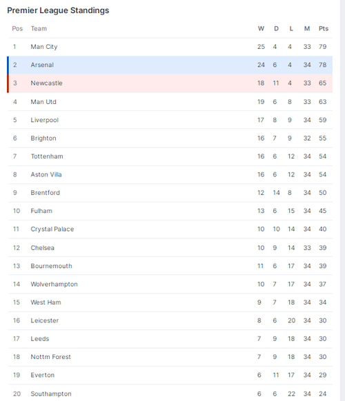
Task: Click the Premier League Standings heading
Action: click(58, 10)
